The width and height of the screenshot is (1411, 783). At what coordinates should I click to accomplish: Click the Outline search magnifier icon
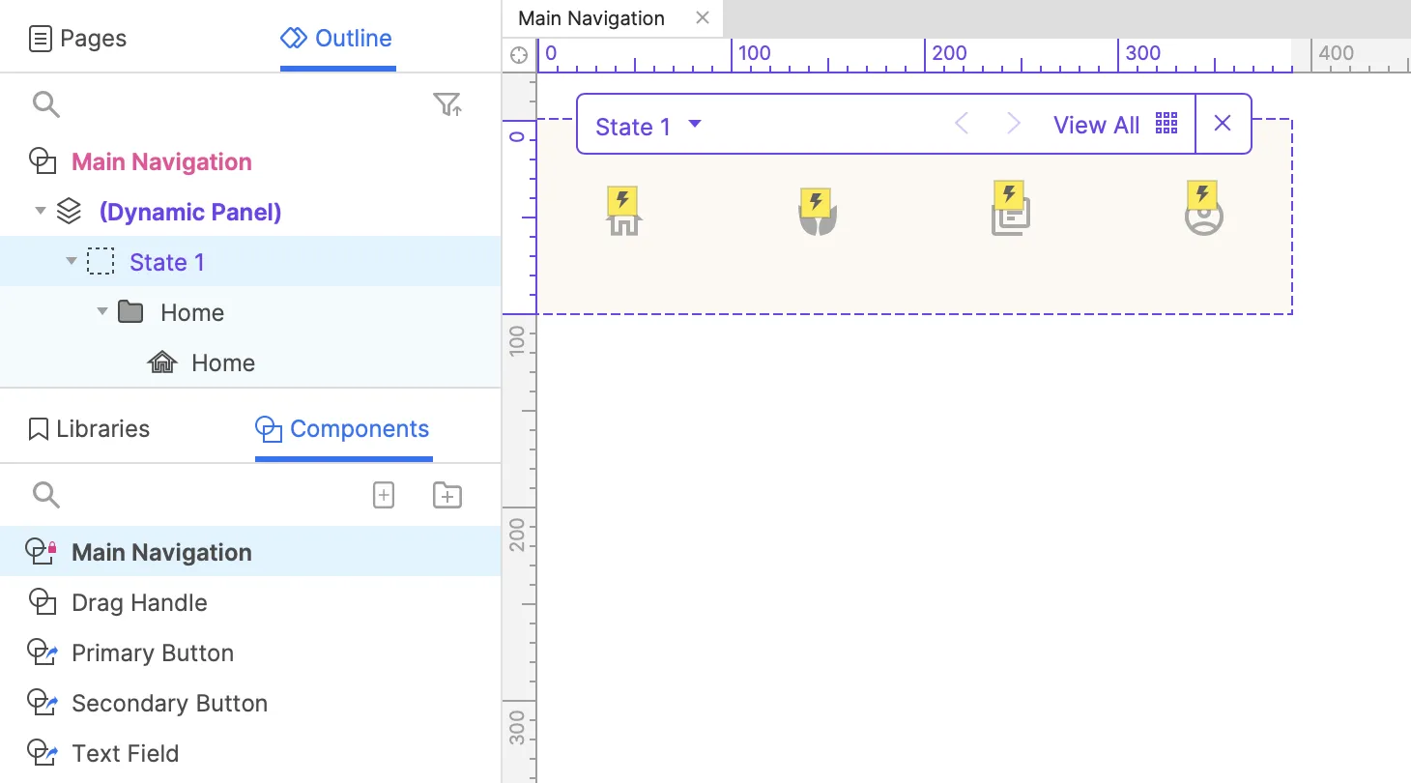pos(45,104)
